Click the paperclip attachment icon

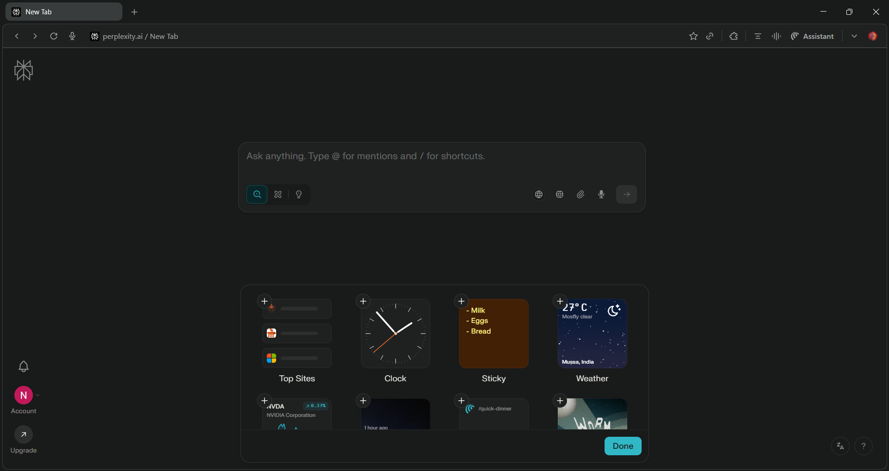pos(580,194)
